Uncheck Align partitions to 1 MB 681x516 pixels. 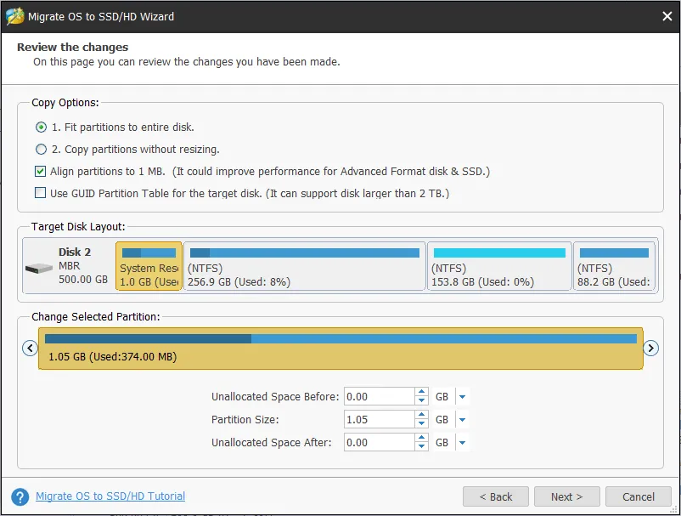pos(41,172)
